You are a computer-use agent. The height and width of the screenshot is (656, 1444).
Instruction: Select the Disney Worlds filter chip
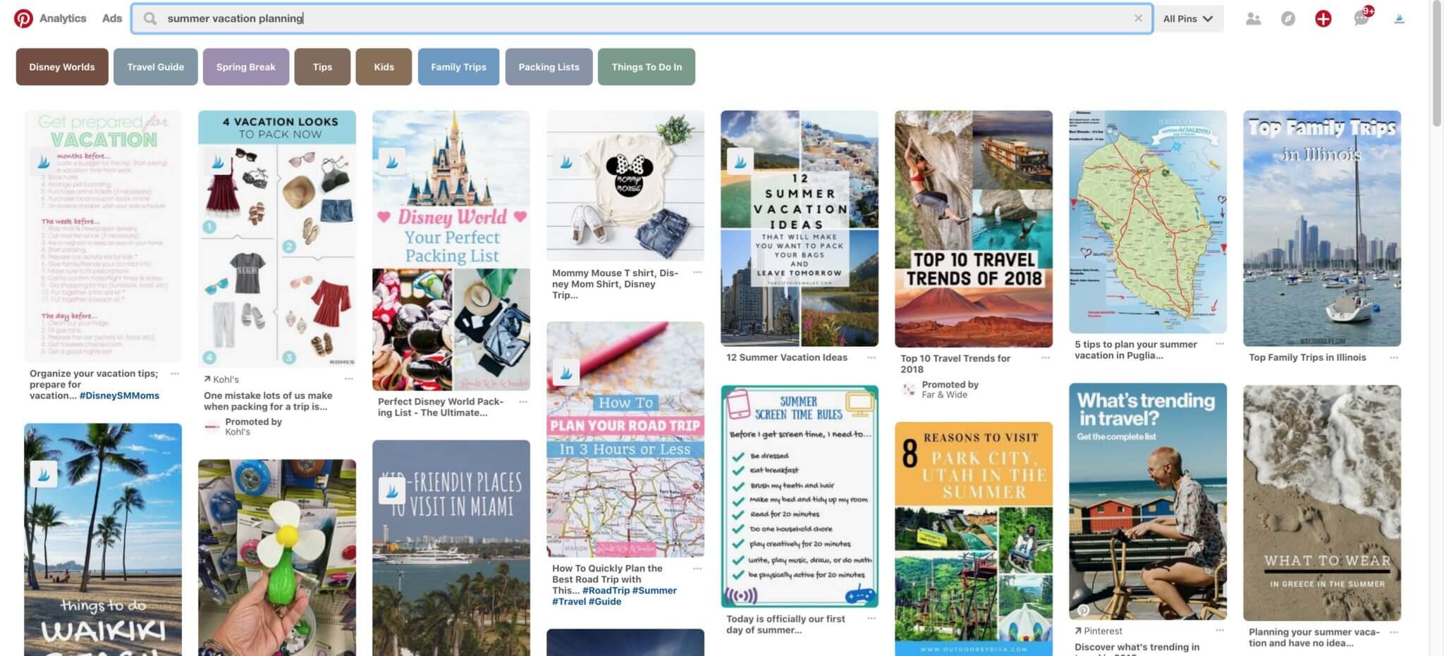click(x=62, y=67)
